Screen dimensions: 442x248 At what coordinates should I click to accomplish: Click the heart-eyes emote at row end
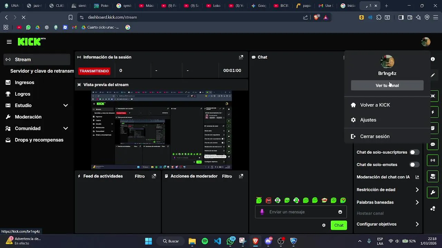343,200
